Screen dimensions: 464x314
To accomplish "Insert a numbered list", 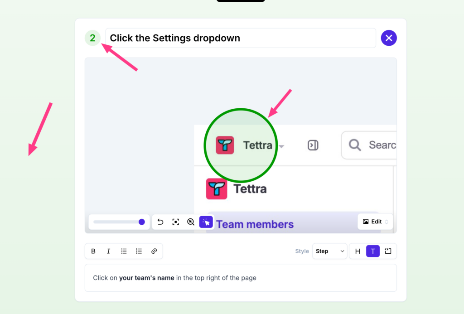I will [x=139, y=251].
